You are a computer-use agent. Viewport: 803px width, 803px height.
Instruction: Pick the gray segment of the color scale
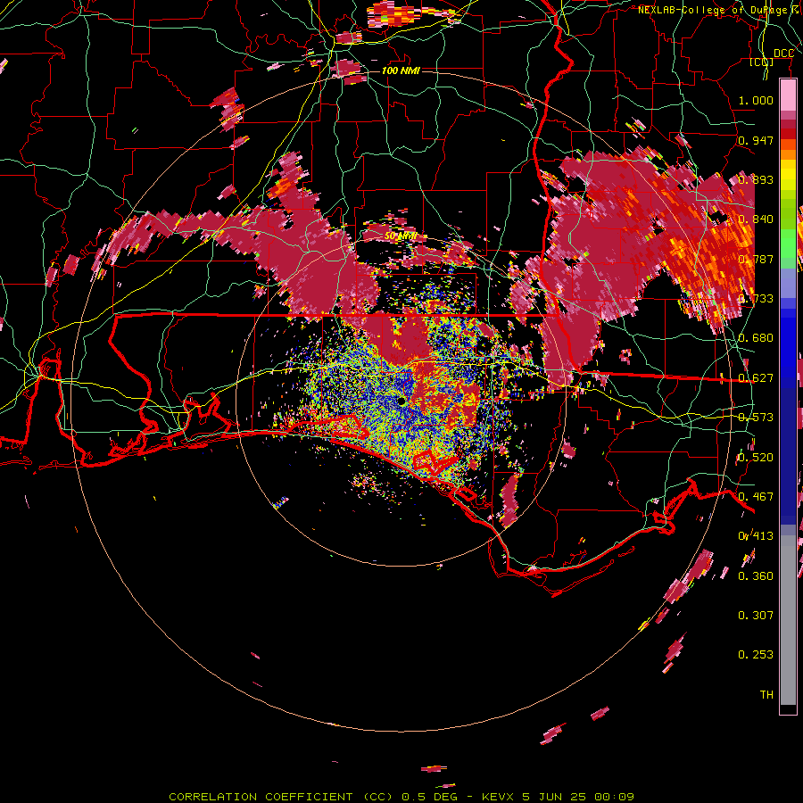pos(788,620)
